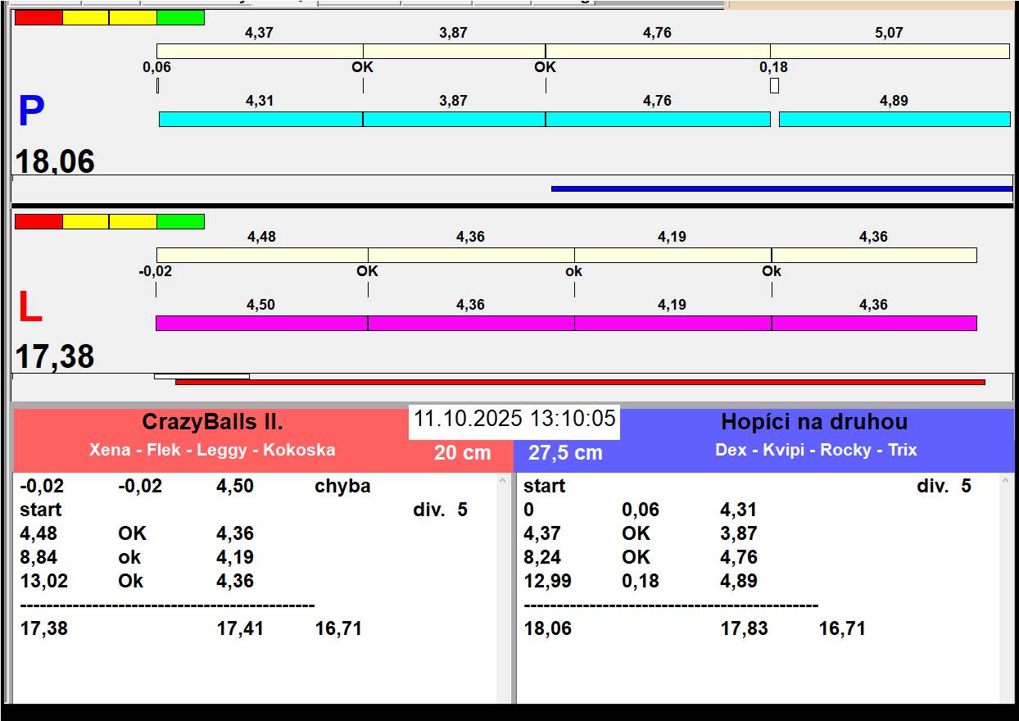
Task: Click the blue letter P lane label
Action: pyautogui.click(x=31, y=111)
